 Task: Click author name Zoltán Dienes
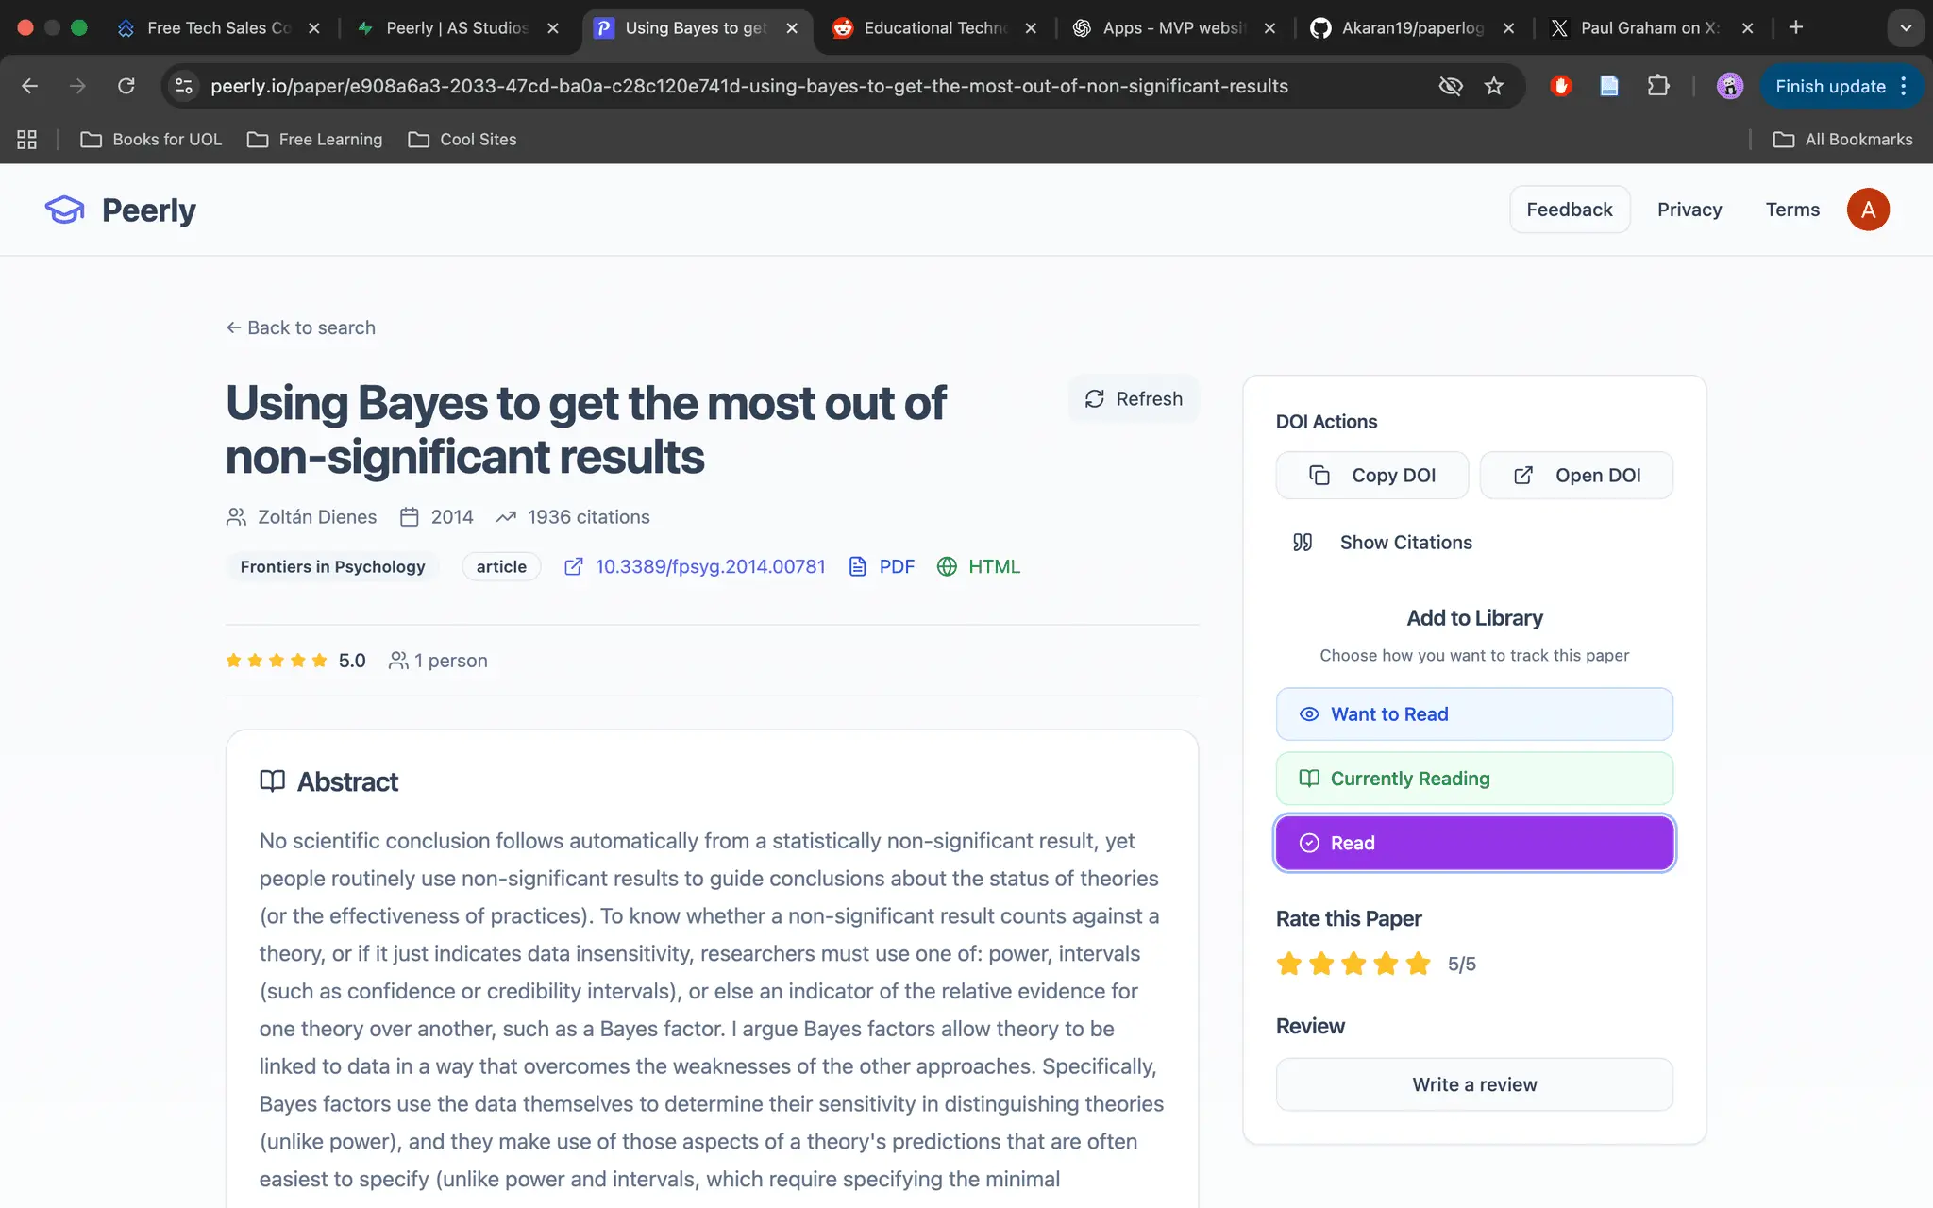[x=317, y=517]
